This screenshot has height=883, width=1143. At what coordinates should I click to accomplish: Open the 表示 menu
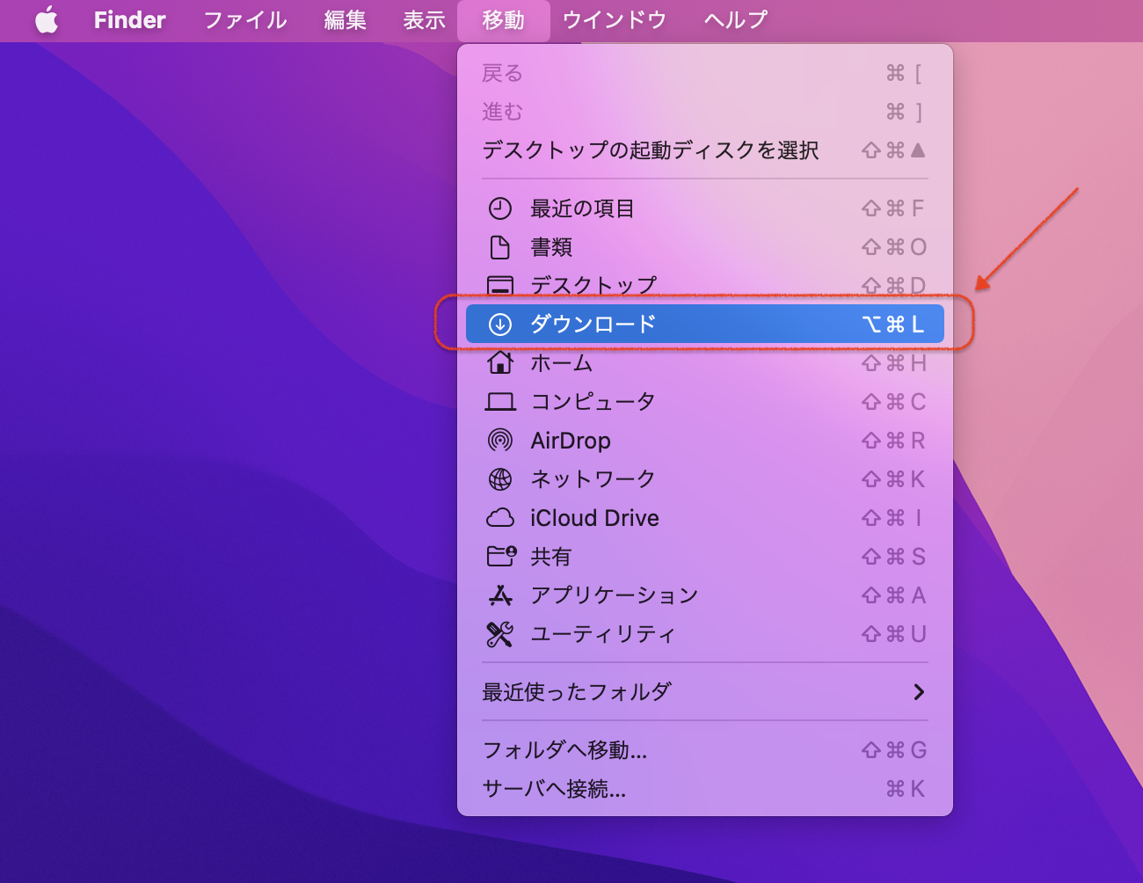[x=424, y=19]
